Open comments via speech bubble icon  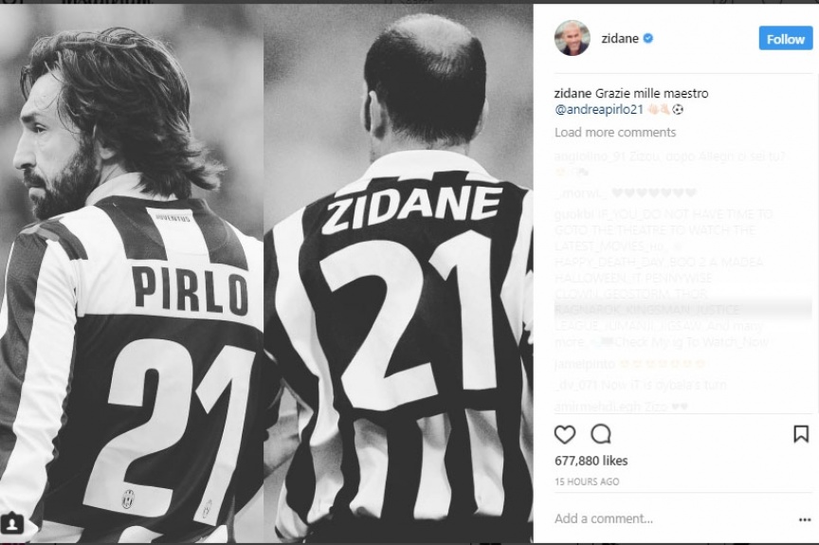pos(601,434)
